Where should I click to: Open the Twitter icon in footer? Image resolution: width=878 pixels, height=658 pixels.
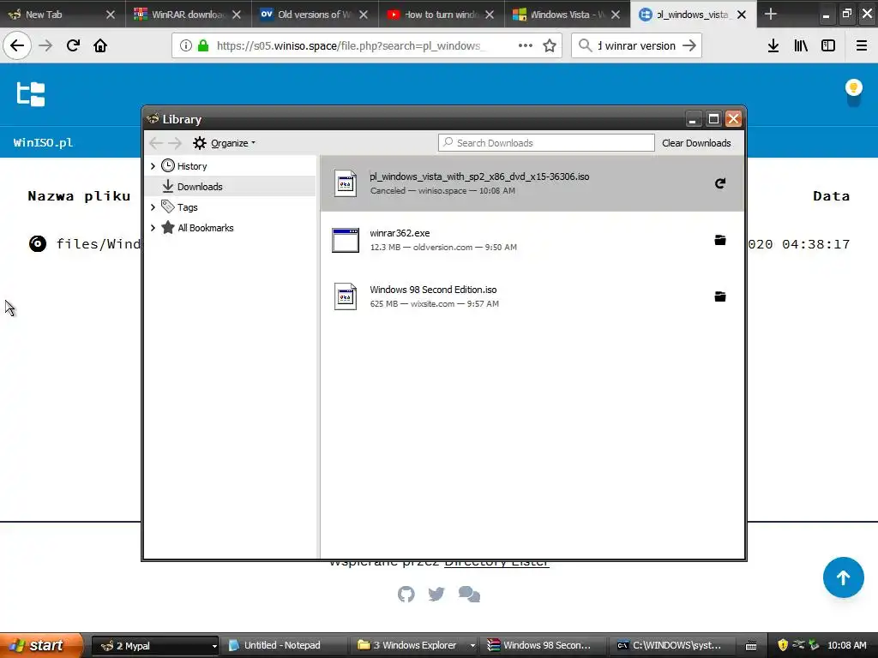point(436,595)
